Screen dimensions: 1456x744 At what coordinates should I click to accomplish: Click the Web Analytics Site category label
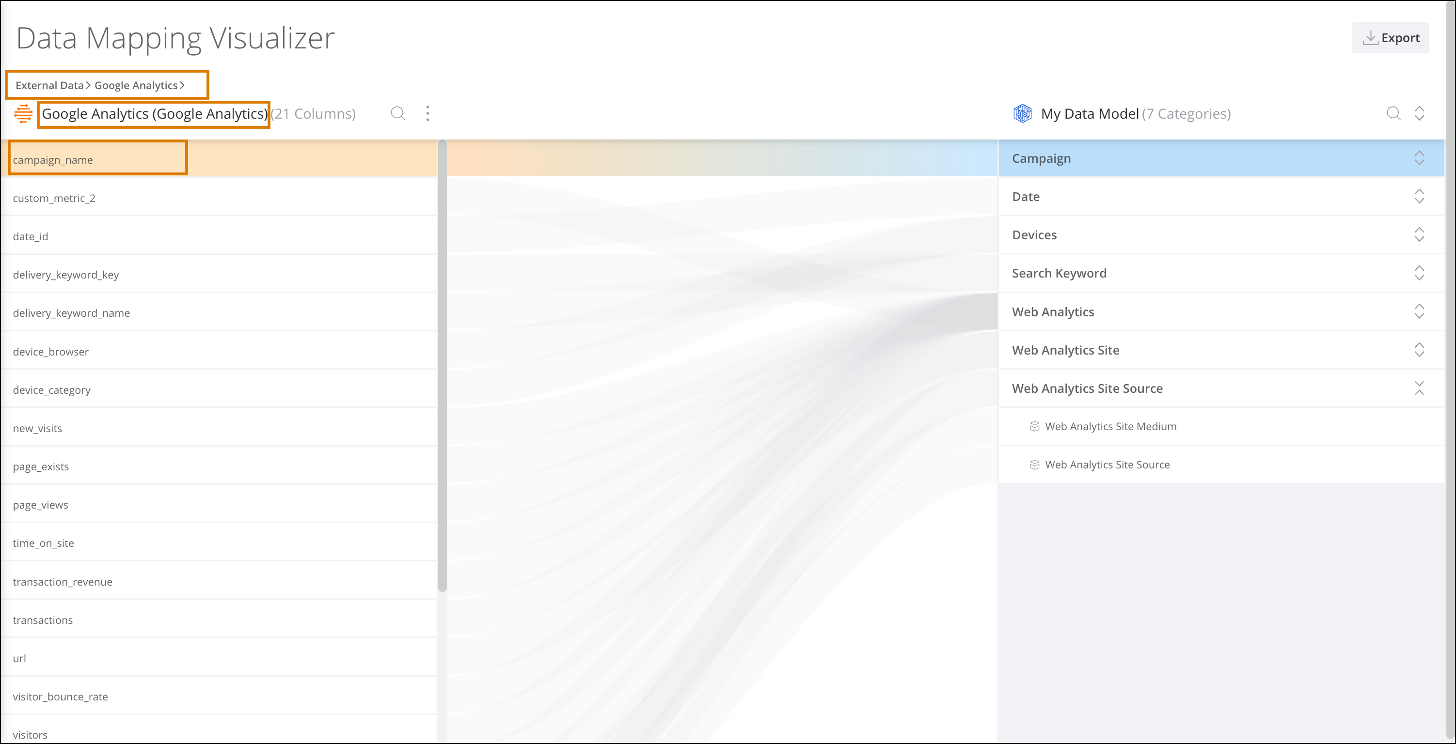point(1065,350)
